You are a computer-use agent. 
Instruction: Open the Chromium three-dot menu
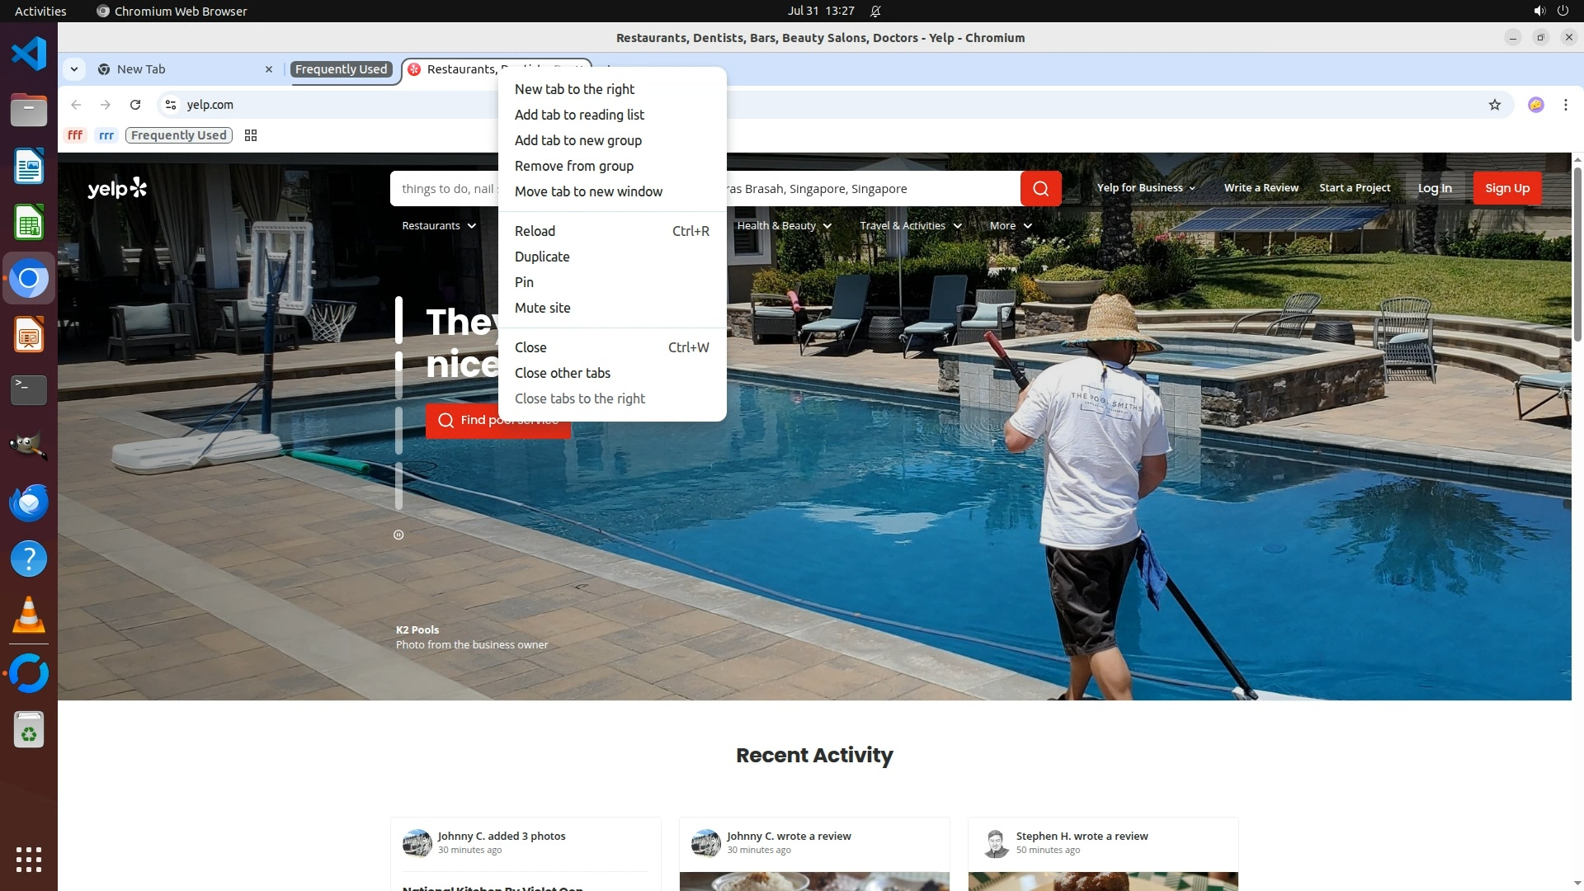tap(1565, 105)
